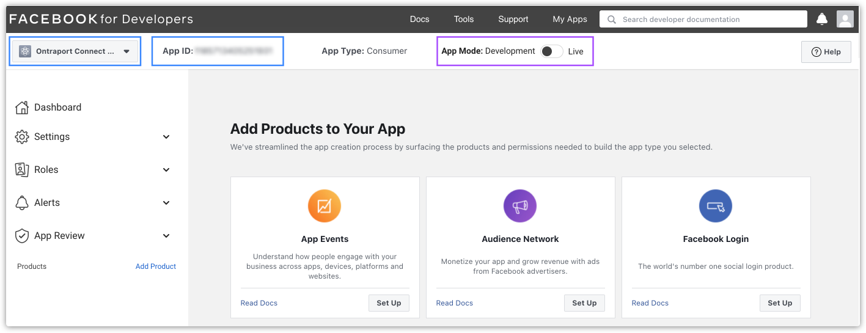Toggle App Mode from Development to Live
Screen dimensions: 866x333
click(552, 51)
